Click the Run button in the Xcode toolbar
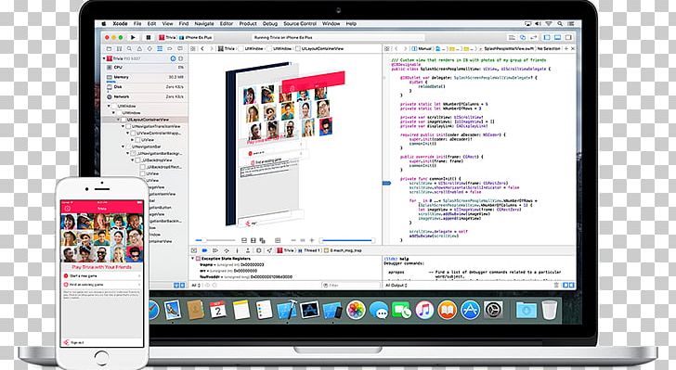The height and width of the screenshot is (370, 676). [x=133, y=37]
